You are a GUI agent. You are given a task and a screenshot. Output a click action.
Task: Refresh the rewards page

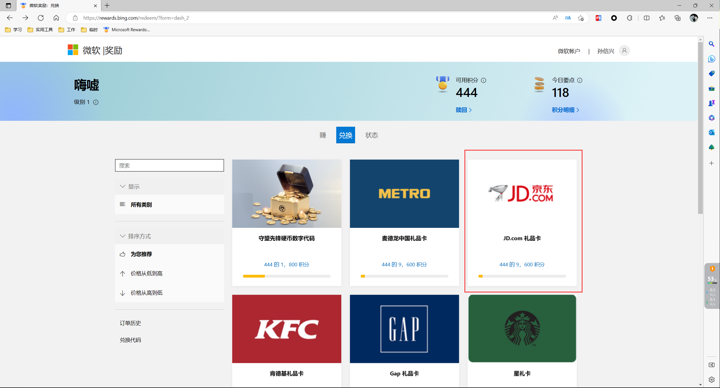point(41,18)
